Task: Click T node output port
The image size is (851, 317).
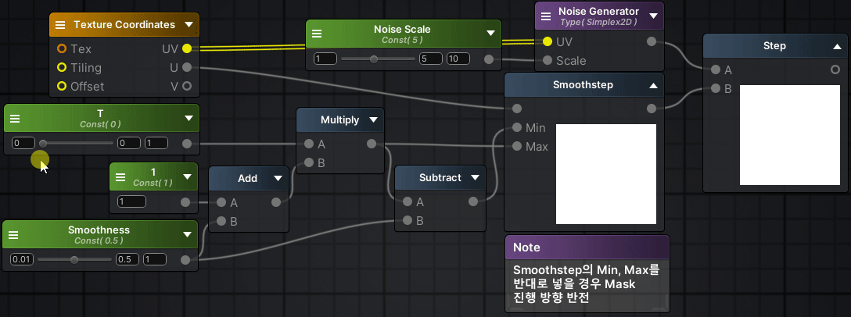Action: pyautogui.click(x=187, y=144)
